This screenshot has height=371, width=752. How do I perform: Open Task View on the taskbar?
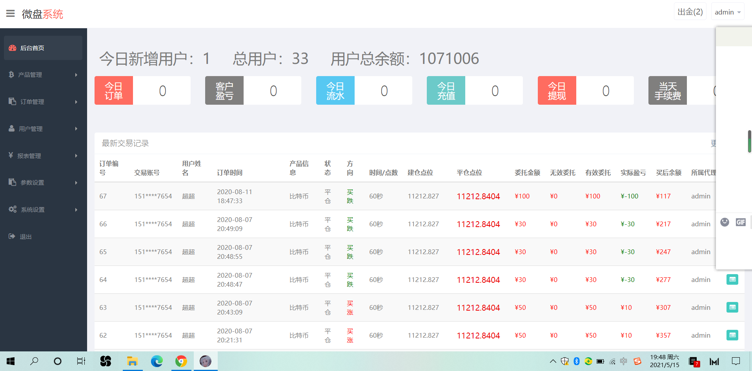pyautogui.click(x=81, y=361)
